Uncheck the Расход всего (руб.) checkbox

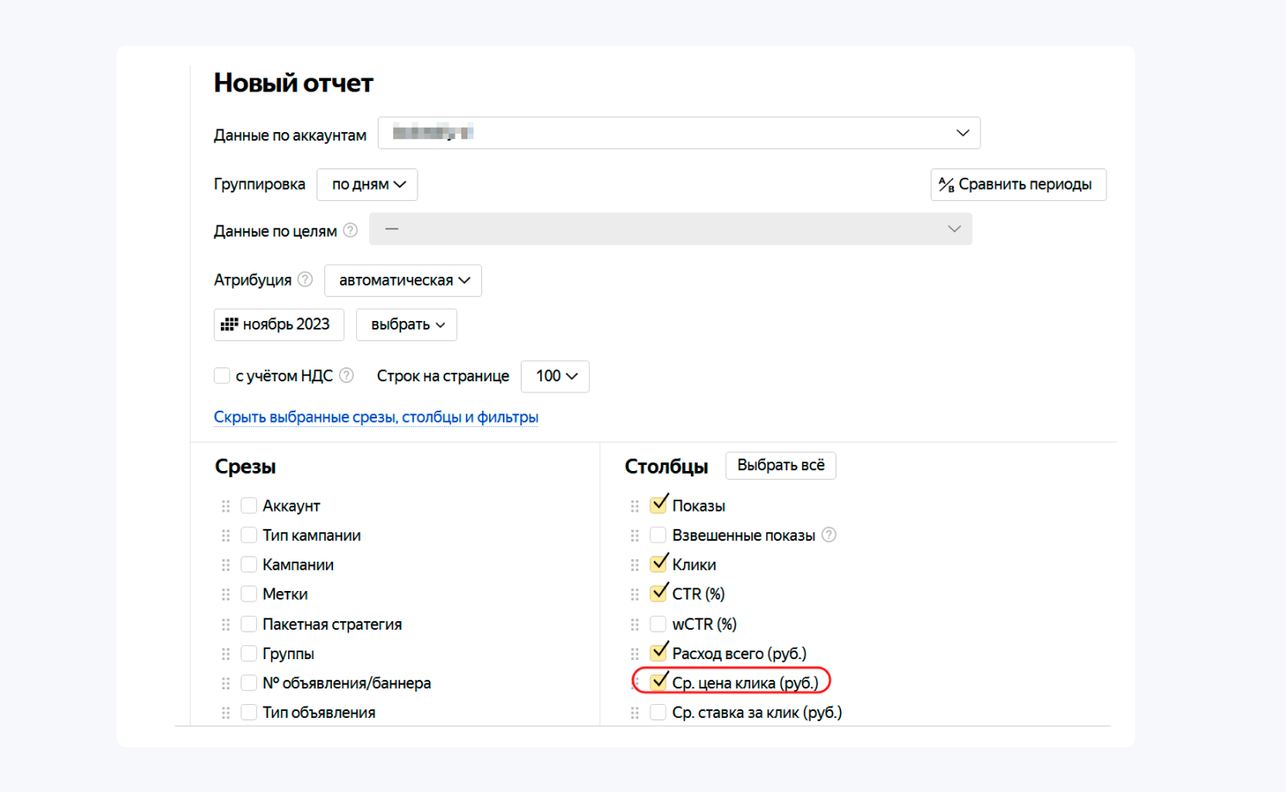[x=659, y=652]
